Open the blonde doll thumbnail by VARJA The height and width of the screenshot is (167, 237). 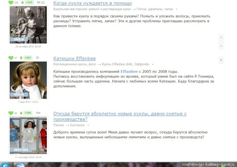pos(28,79)
